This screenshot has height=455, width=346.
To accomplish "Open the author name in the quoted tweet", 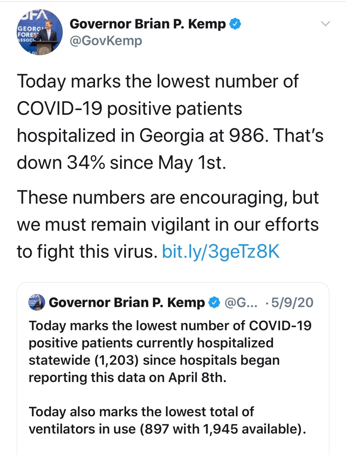I will tap(127, 302).
